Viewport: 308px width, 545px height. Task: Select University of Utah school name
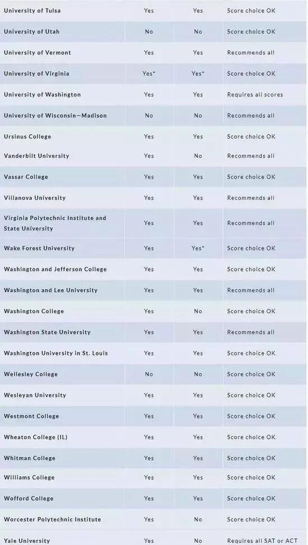pos(31,31)
